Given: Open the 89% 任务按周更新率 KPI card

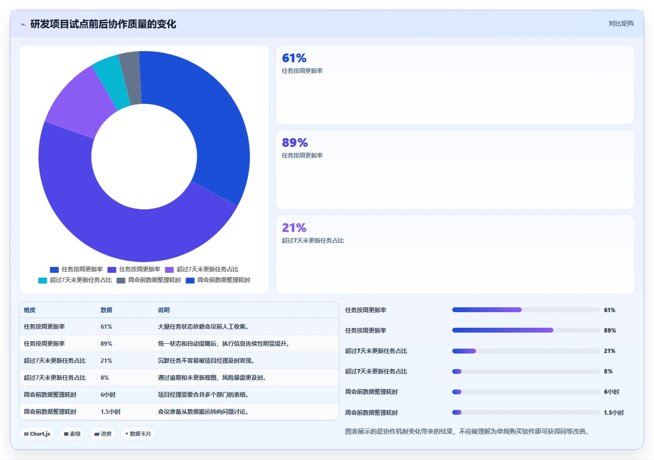Looking at the screenshot, I should coord(455,169).
